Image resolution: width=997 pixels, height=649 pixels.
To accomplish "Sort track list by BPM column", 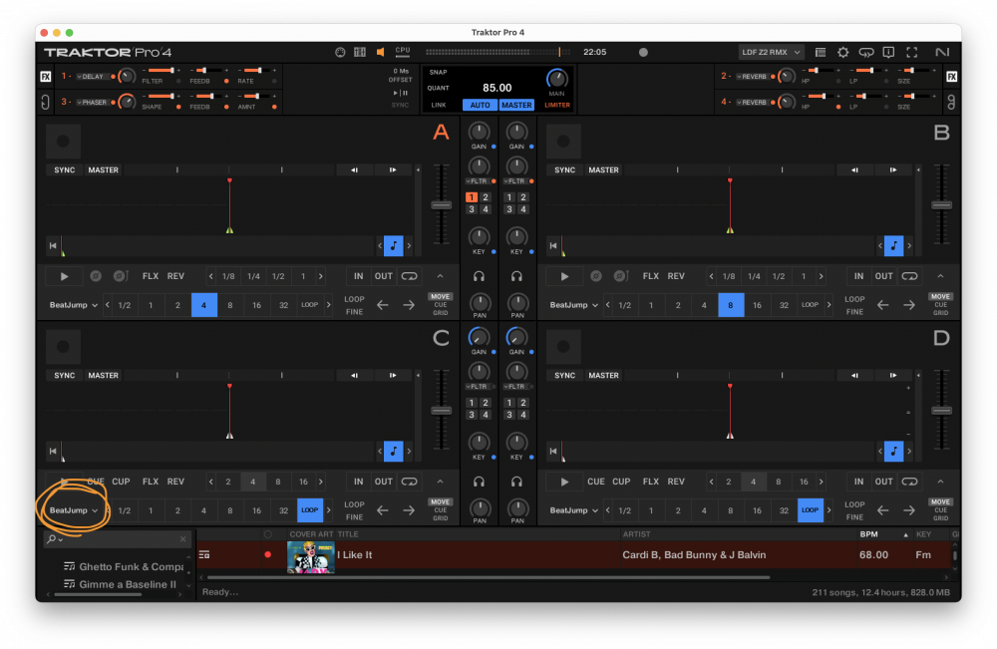I will [x=868, y=534].
